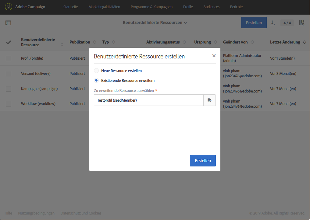Sort by Geändert von column arrows
This screenshot has width=310, height=220.
click(x=252, y=42)
